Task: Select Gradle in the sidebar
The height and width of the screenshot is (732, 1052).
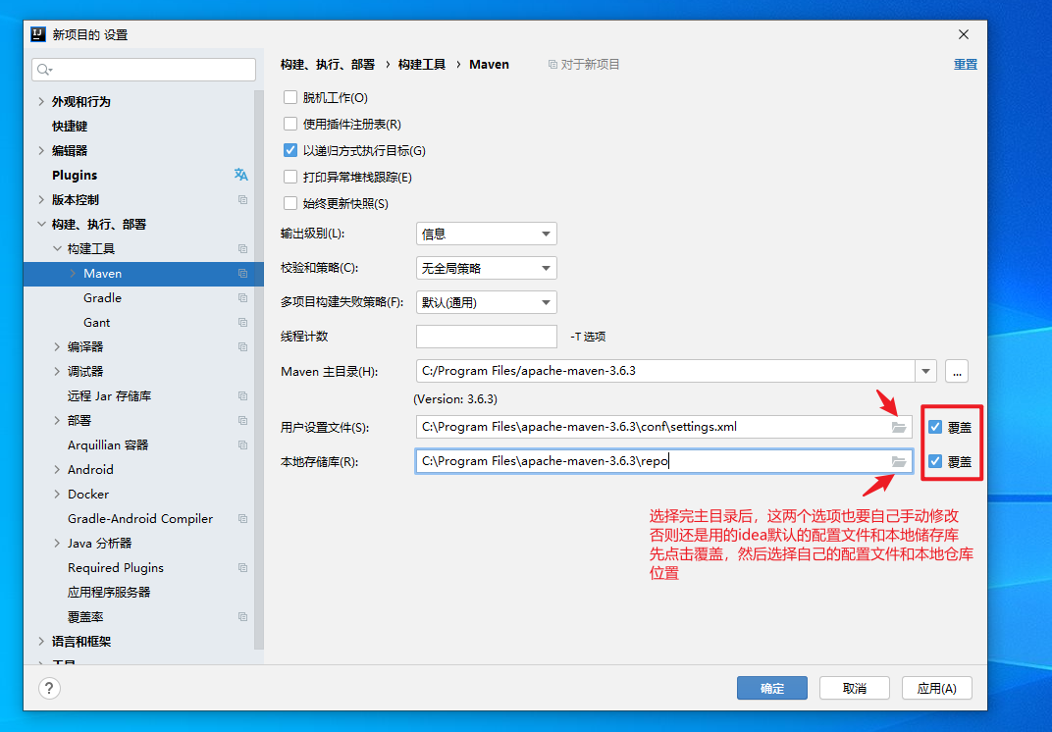Action: (x=102, y=297)
